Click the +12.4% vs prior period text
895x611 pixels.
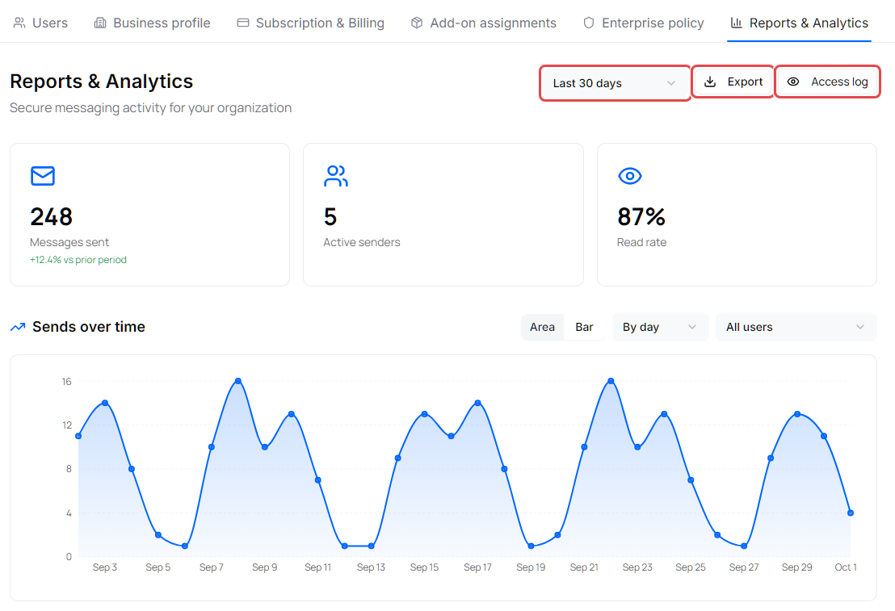(x=78, y=260)
